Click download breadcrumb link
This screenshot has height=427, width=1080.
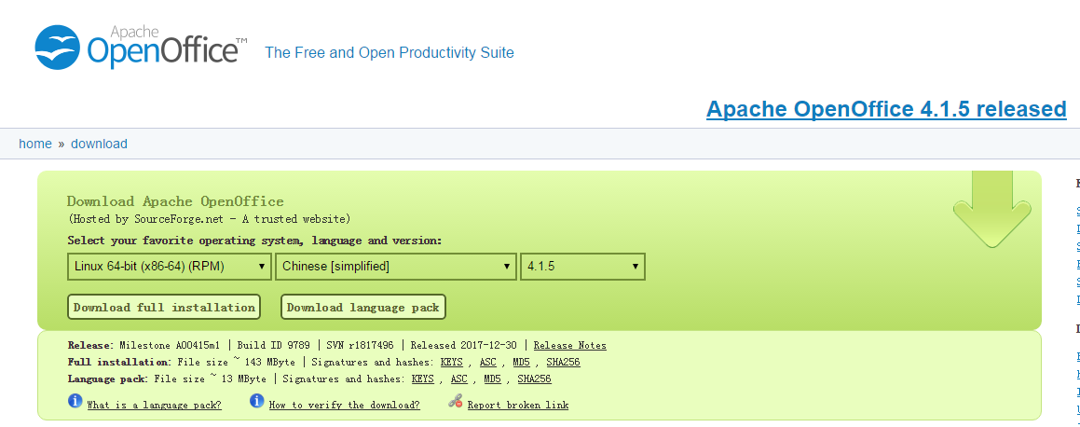coord(99,144)
